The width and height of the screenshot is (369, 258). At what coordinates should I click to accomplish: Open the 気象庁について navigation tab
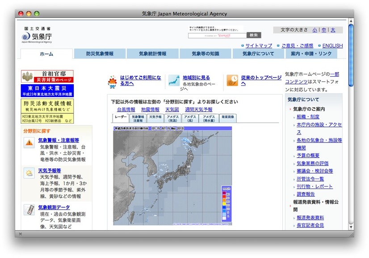pos(258,54)
